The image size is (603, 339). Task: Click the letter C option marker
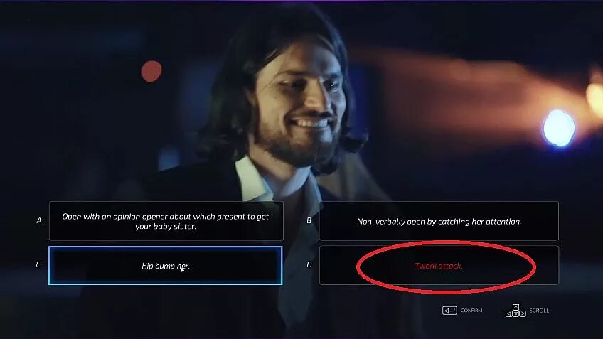[x=38, y=264]
